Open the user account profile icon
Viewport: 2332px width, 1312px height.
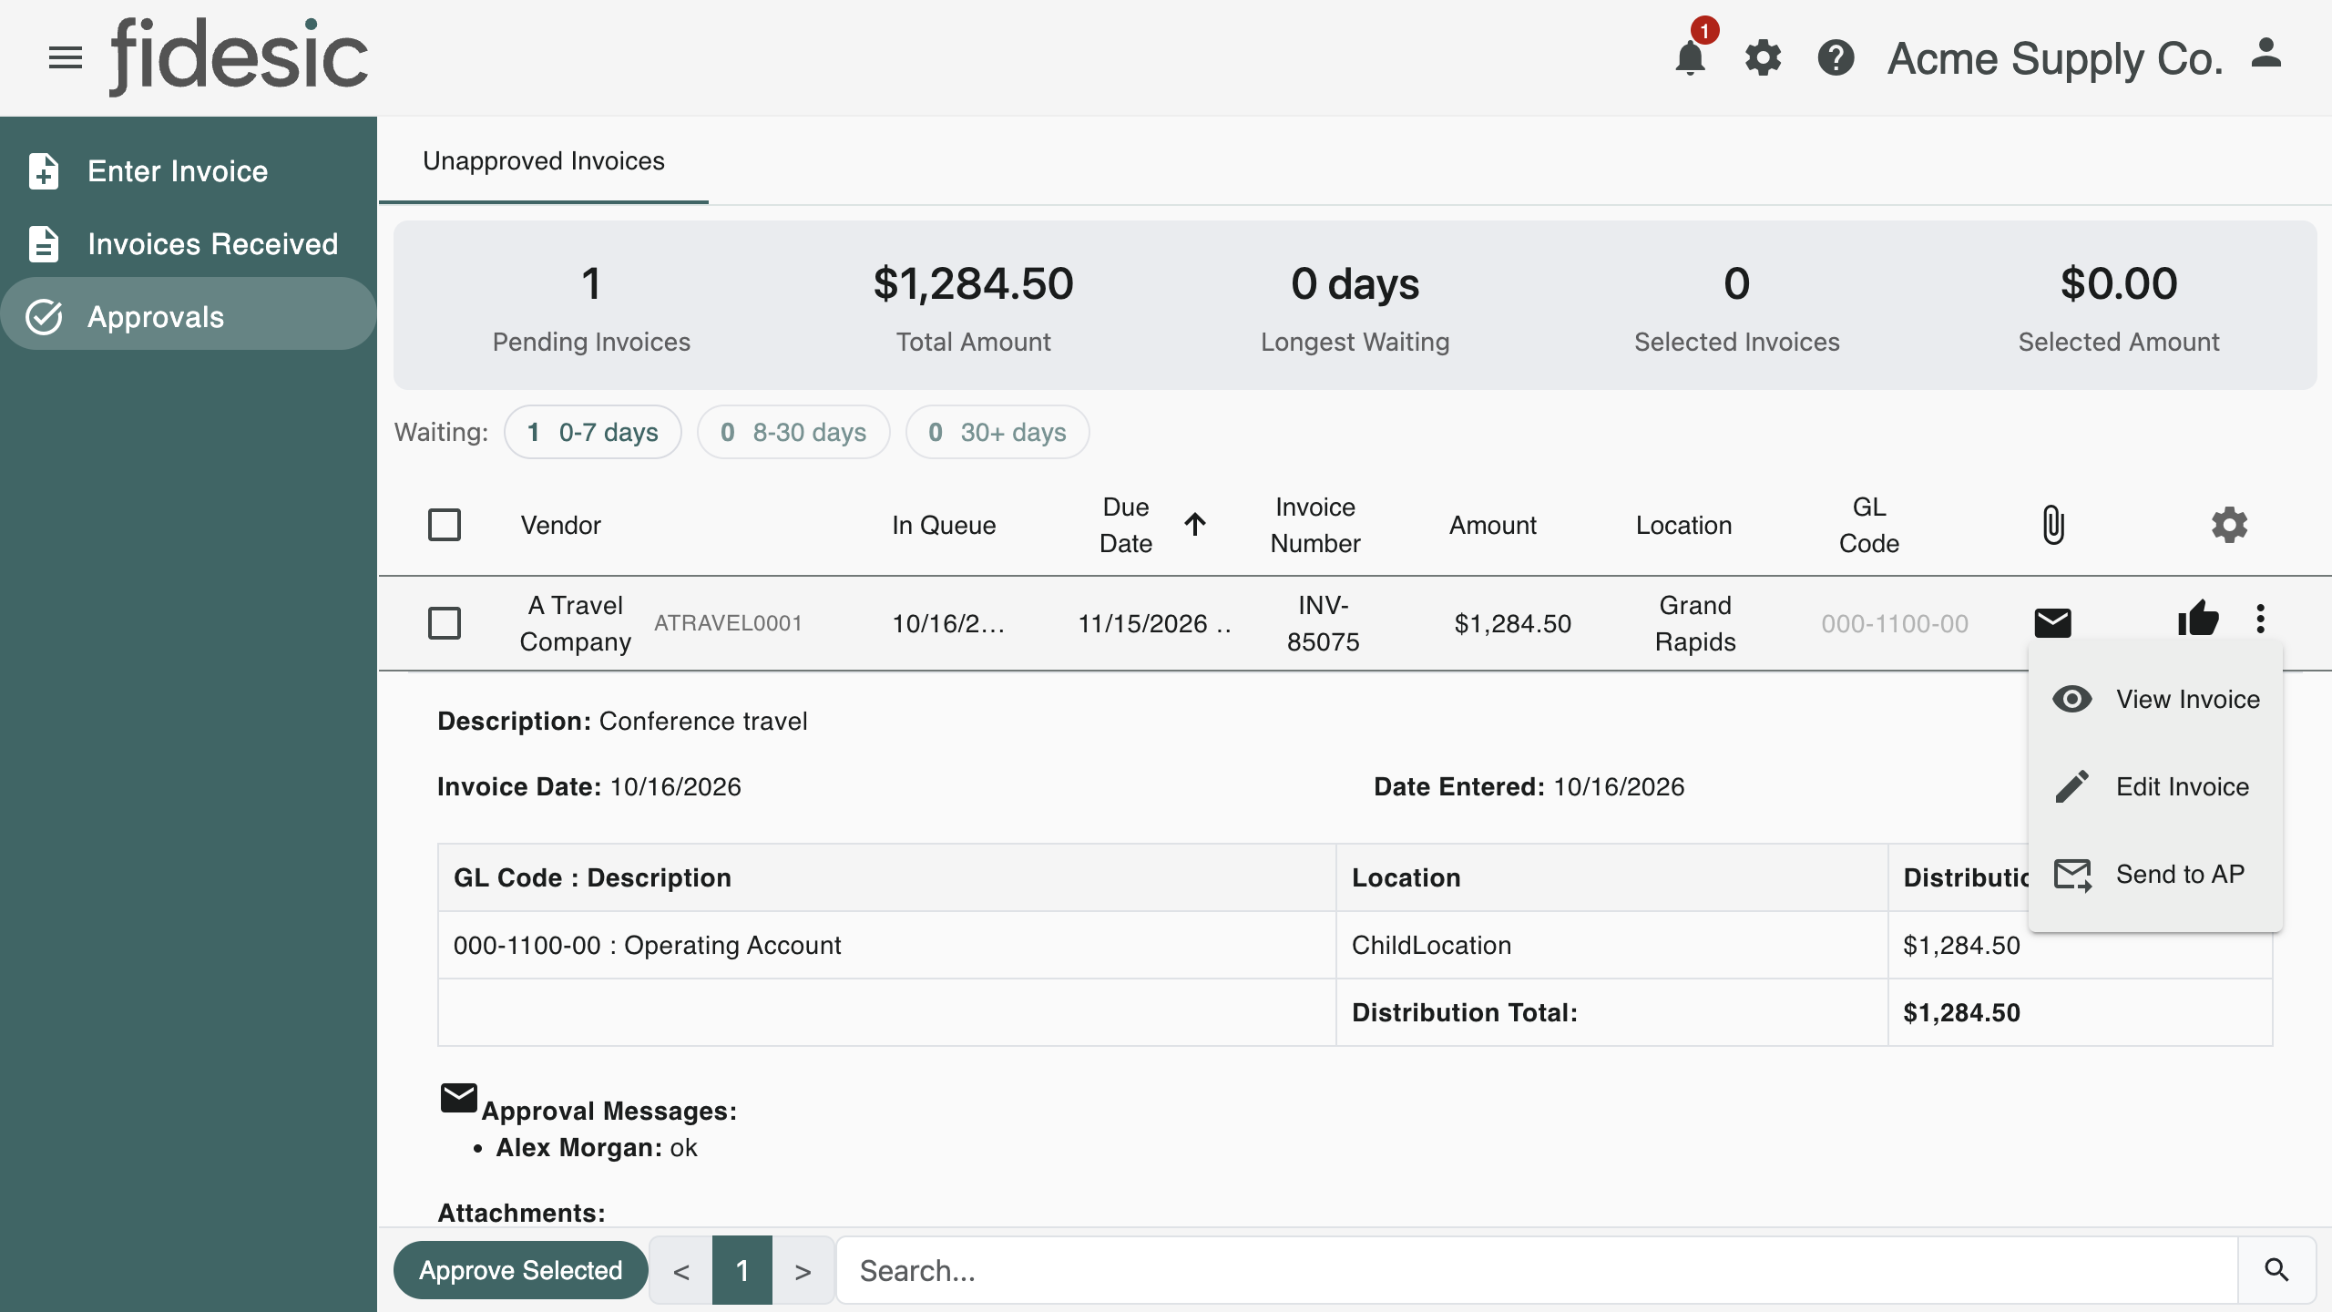click(2266, 53)
